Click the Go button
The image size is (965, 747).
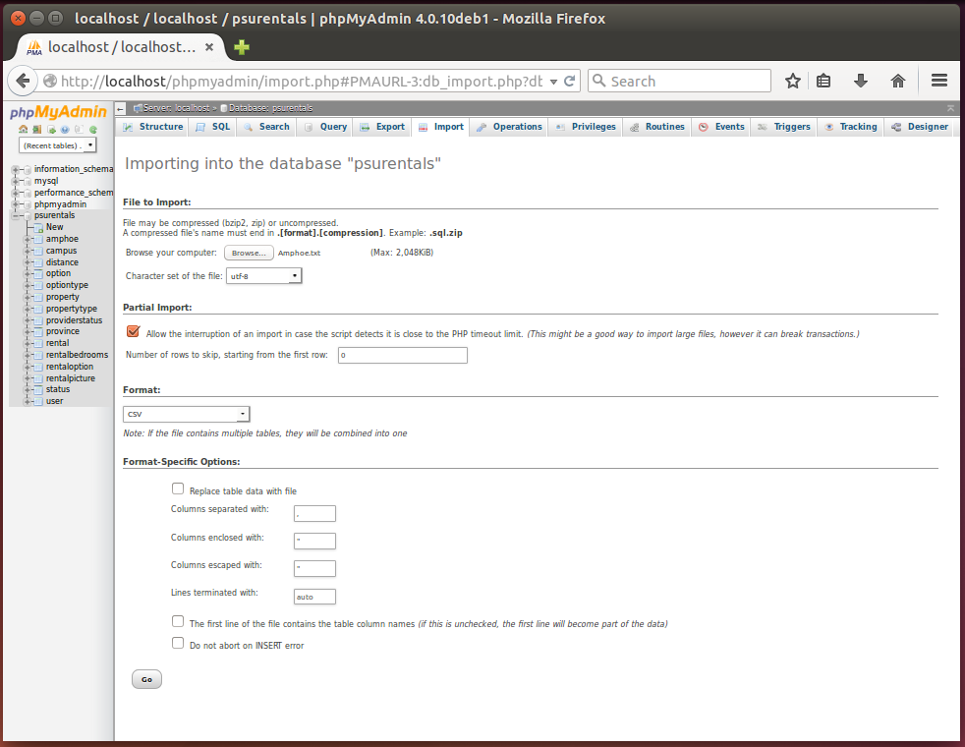coord(146,679)
